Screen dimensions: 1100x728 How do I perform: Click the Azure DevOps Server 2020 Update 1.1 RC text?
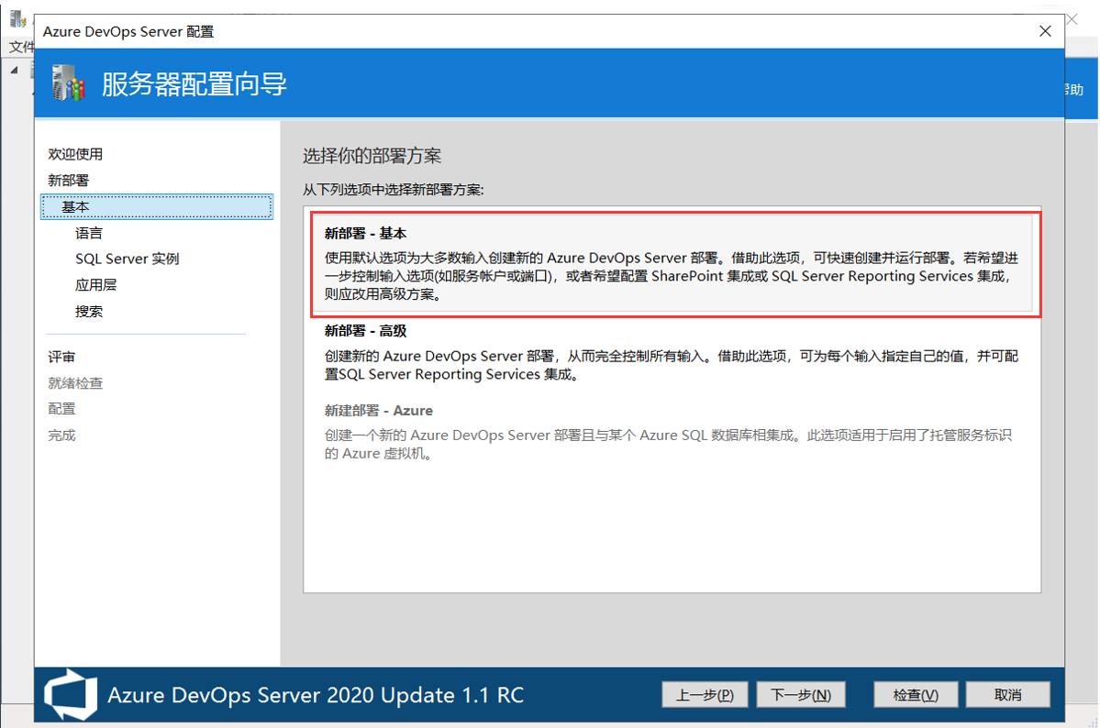point(316,695)
